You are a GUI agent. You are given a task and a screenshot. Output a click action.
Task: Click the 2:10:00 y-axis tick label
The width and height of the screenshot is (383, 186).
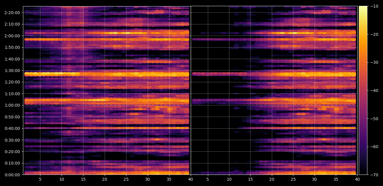pyautogui.click(x=12, y=24)
